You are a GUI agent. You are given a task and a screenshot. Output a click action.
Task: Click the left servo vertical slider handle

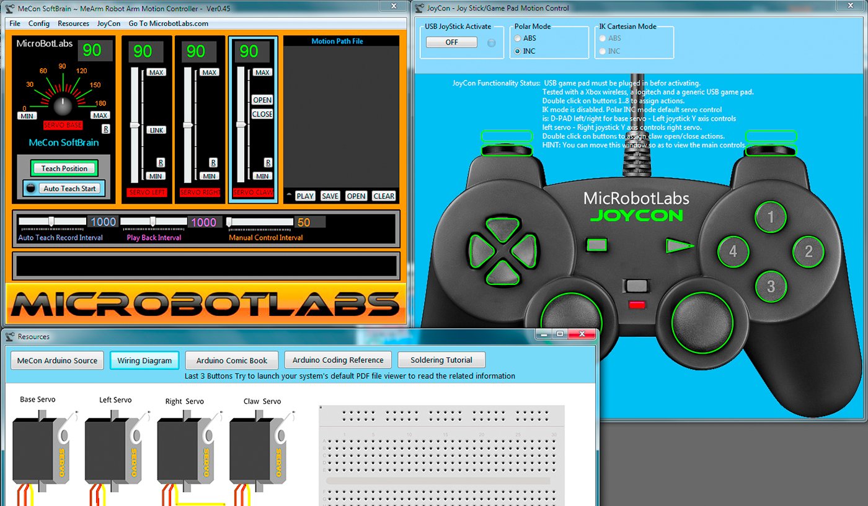(135, 125)
